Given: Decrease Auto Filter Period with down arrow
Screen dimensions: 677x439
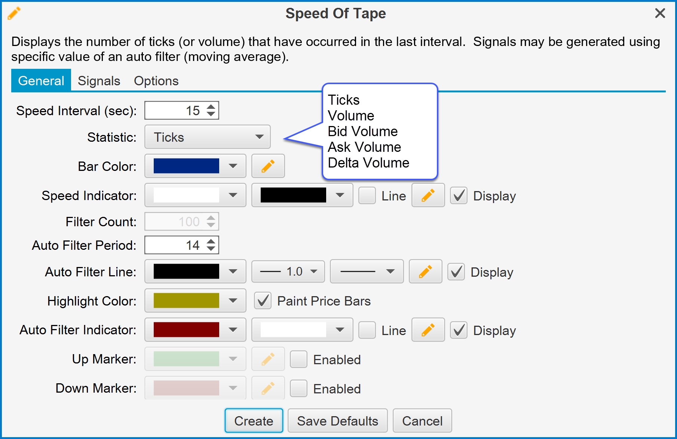Looking at the screenshot, I should [x=211, y=249].
